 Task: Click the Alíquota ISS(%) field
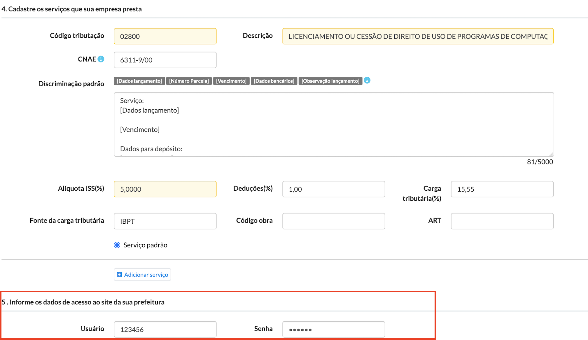(x=165, y=189)
